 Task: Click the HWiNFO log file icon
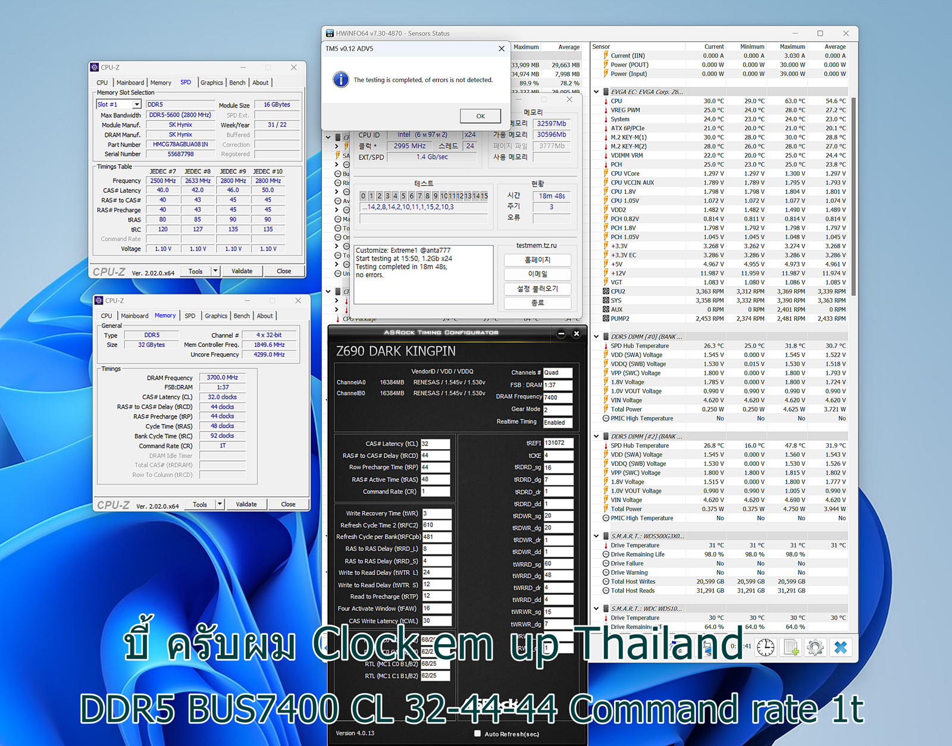[791, 647]
